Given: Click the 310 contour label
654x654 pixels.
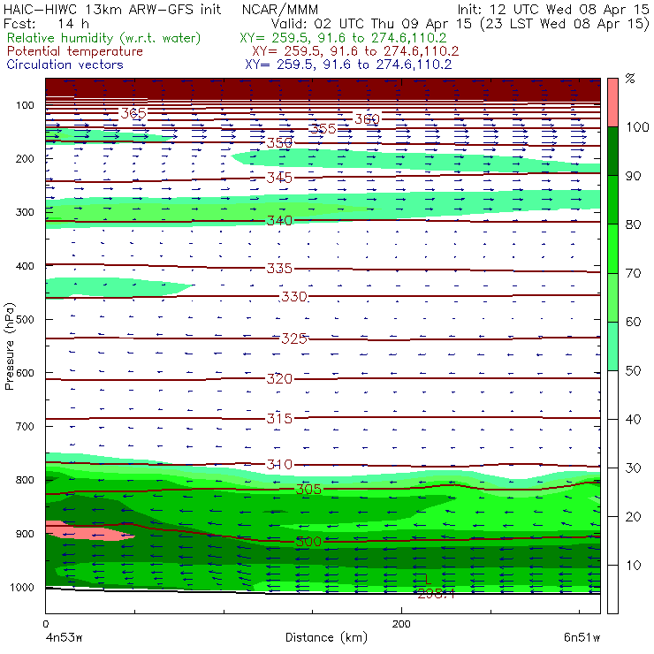Looking at the screenshot, I should (x=279, y=464).
